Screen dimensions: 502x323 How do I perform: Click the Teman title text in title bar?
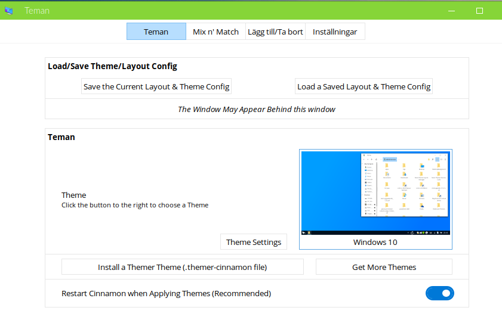pyautogui.click(x=37, y=11)
